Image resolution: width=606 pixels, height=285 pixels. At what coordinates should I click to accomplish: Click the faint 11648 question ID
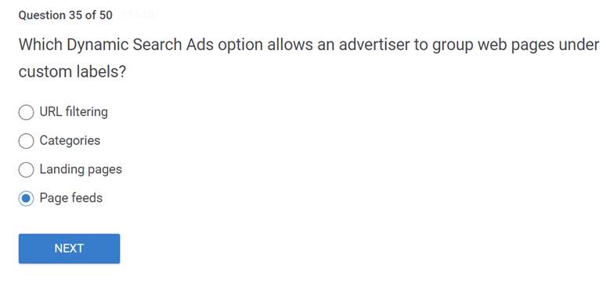(x=138, y=15)
